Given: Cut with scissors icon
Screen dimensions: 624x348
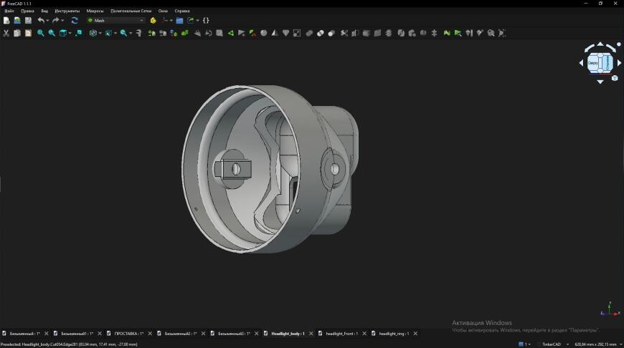Looking at the screenshot, I should (x=6, y=33).
